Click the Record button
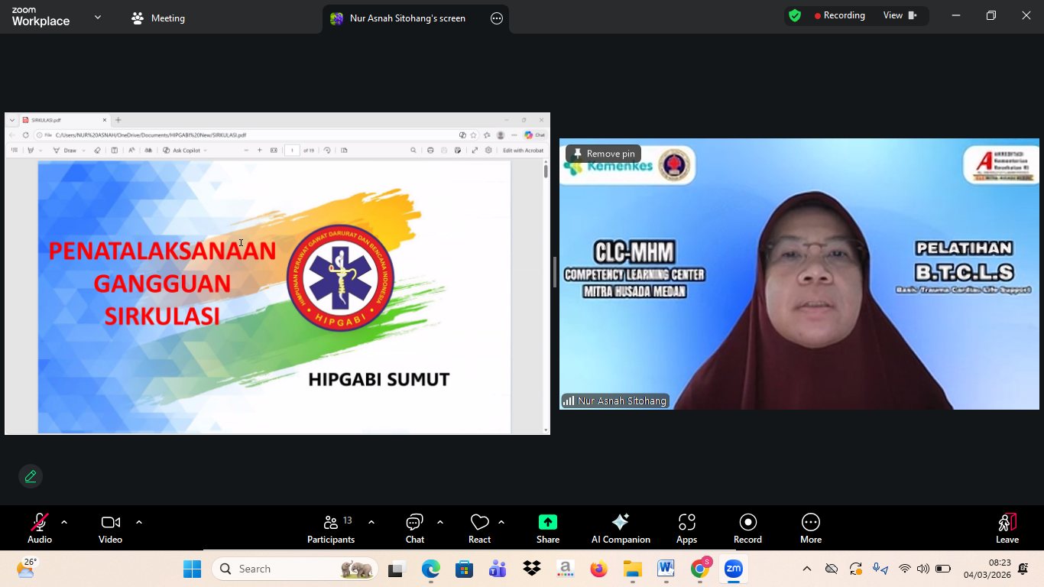This screenshot has width=1044, height=587. 747,528
